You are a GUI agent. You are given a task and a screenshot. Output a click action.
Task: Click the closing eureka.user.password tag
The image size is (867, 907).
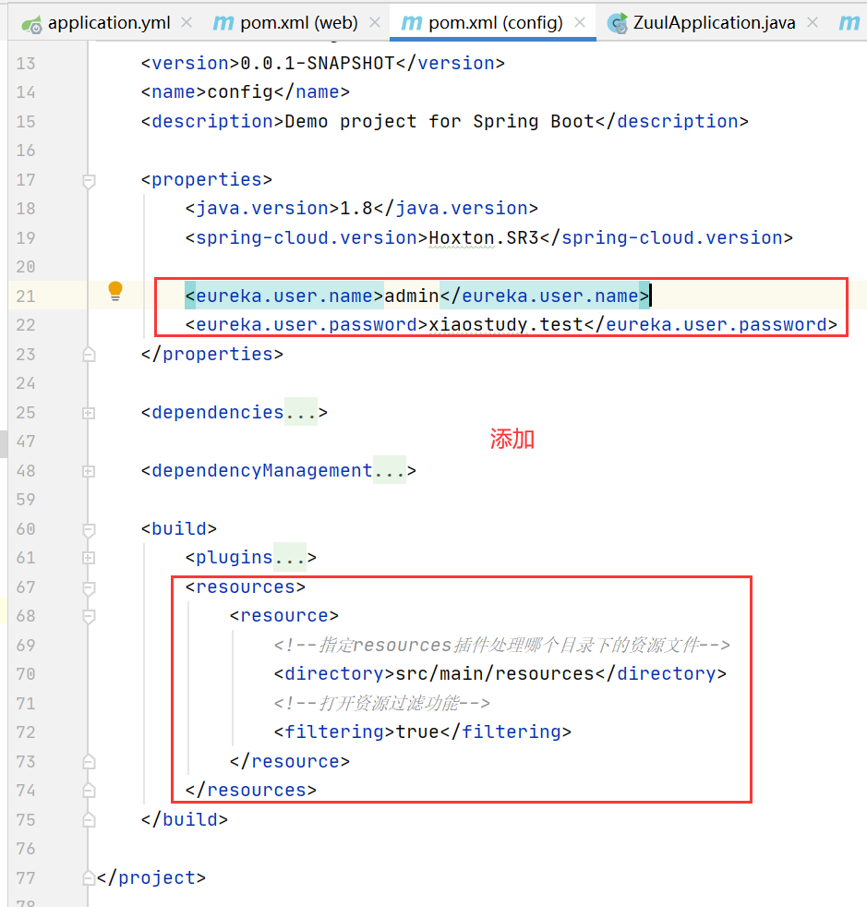pyautogui.click(x=711, y=324)
